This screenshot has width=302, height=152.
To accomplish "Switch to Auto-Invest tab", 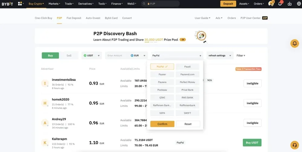I will pyautogui.click(x=93, y=18).
